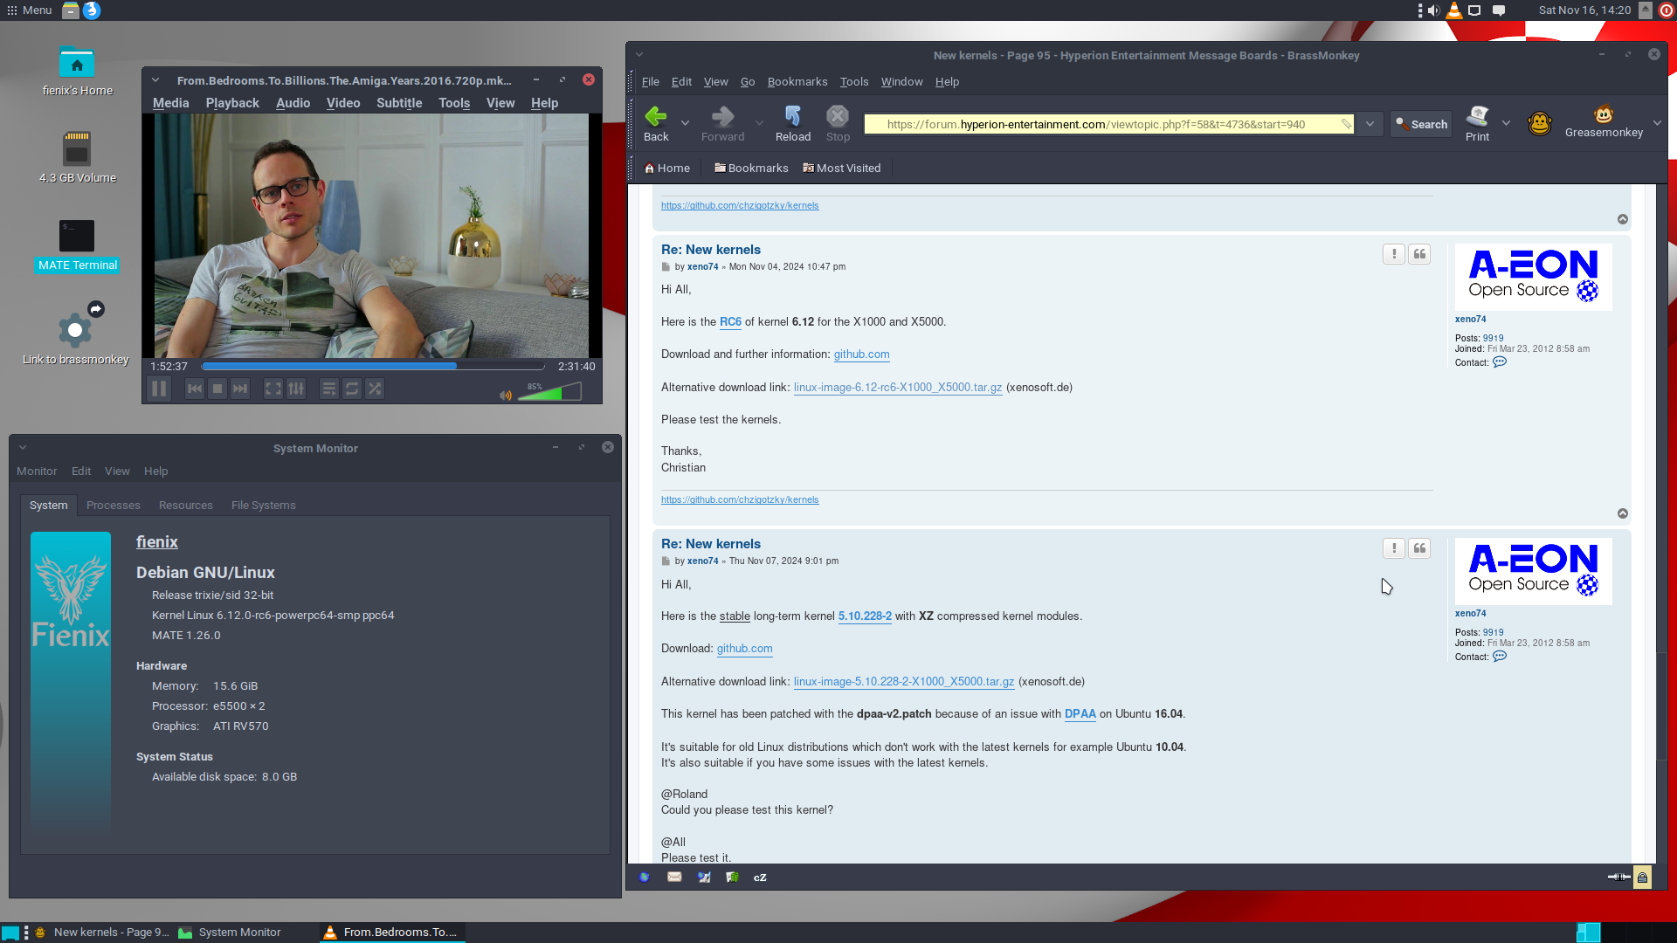Expand the Forward history dropdown arrow
This screenshot has height=943, width=1677.
759,123
